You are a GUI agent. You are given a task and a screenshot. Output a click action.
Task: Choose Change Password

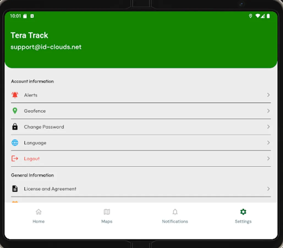(x=141, y=127)
